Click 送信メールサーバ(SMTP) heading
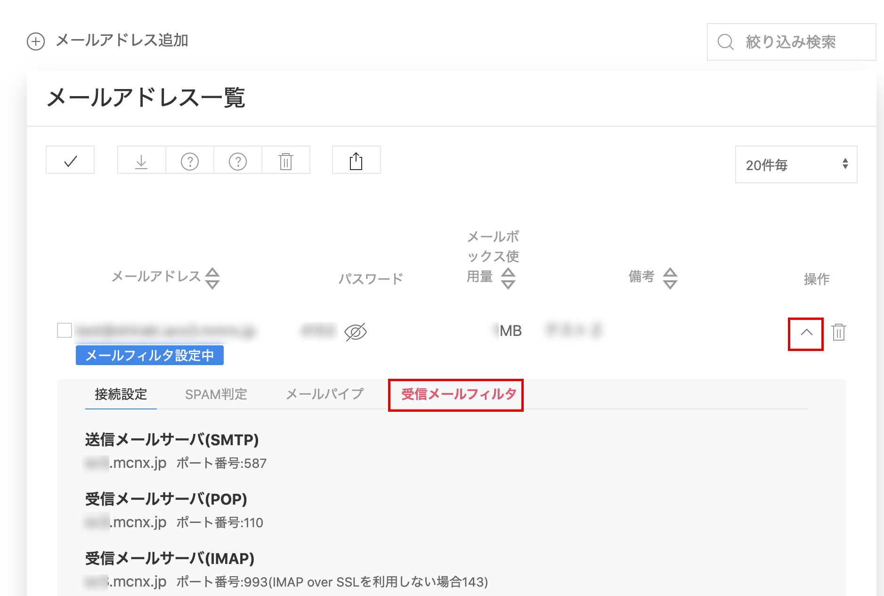The width and height of the screenshot is (884, 596). click(172, 440)
